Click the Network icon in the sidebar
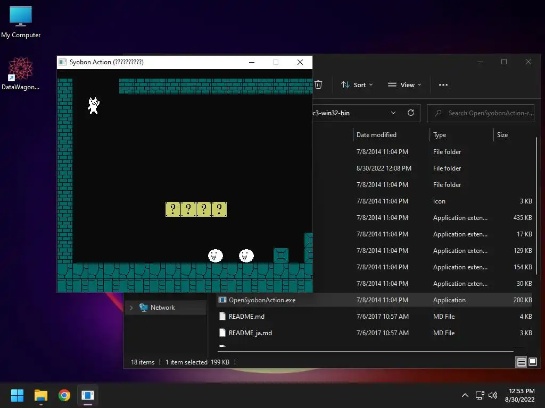545x408 pixels. click(x=144, y=308)
